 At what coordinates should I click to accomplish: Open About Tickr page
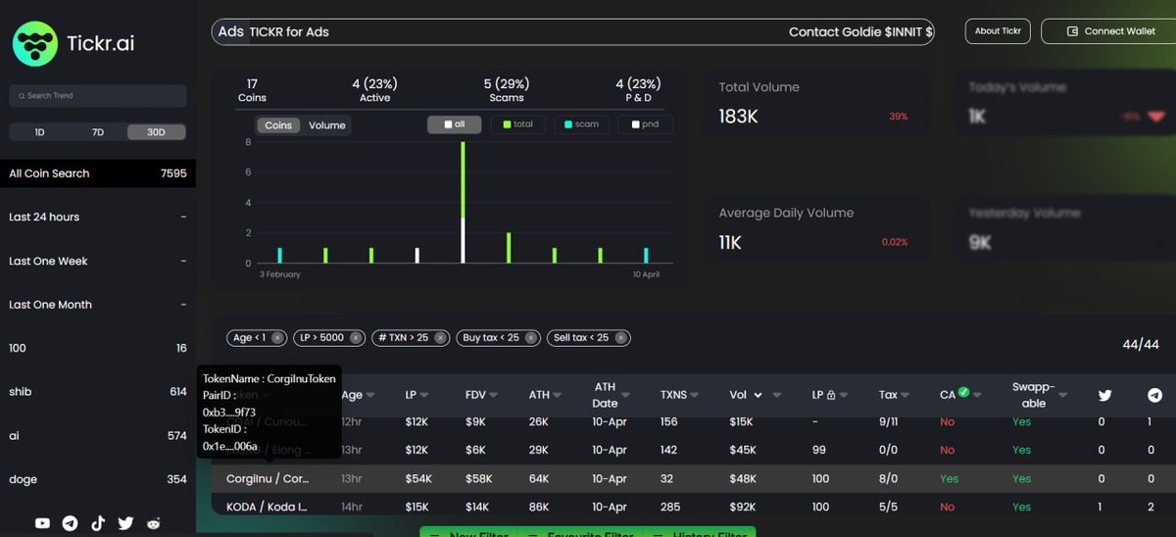tap(998, 31)
